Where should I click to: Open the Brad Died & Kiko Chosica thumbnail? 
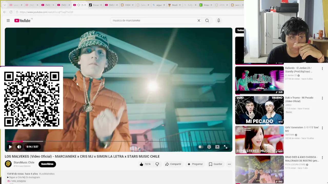click(x=259, y=169)
